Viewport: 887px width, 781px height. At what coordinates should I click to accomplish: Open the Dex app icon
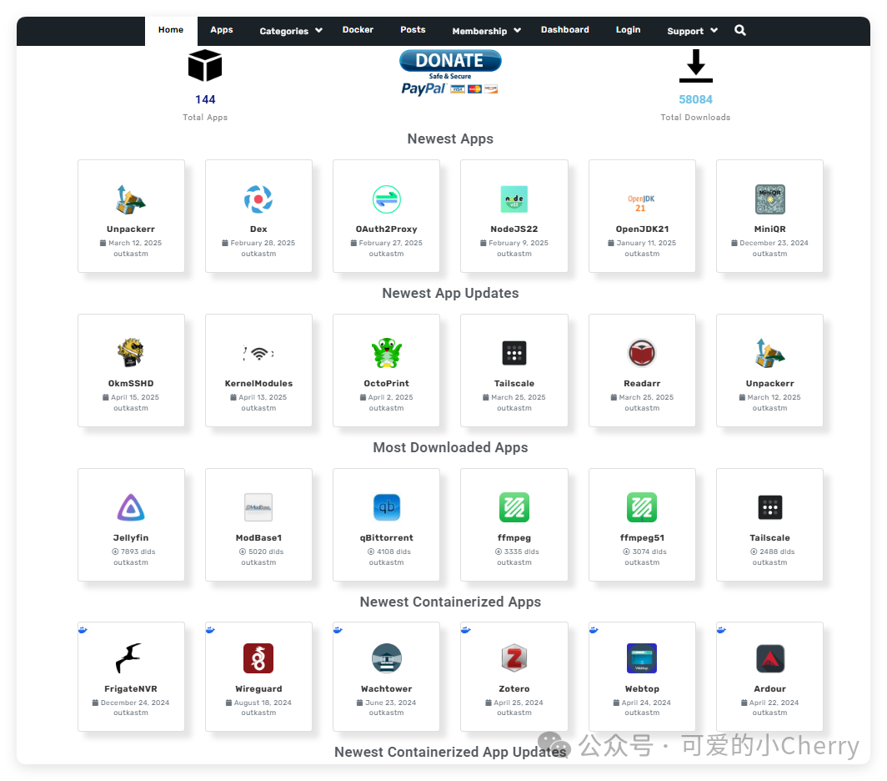pos(258,199)
